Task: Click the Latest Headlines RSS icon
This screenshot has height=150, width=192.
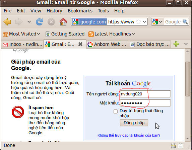Action: tap(91, 34)
